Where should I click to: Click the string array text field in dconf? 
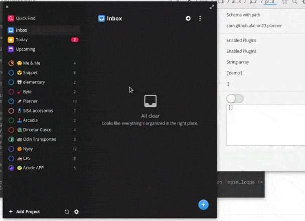(x=266, y=125)
